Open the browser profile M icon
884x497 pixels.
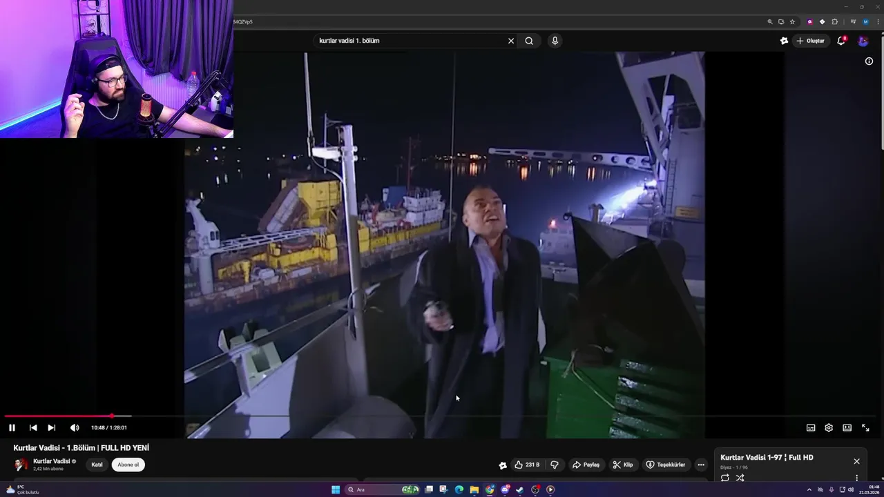865,21
